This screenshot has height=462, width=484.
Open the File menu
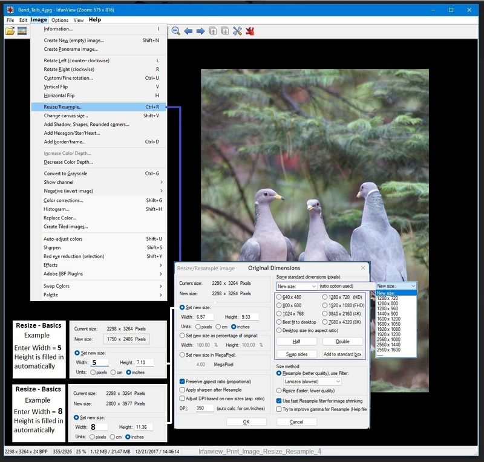point(10,20)
